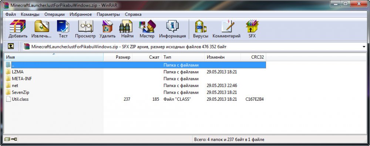Click the META-INF folder icon
The height and width of the screenshot is (146, 370).
(x=9, y=79)
